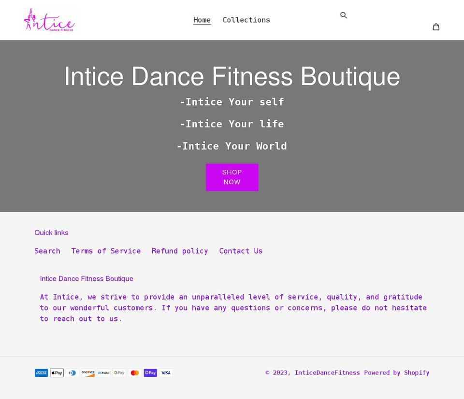Open the Search link under Quick links
Image resolution: width=464 pixels, height=399 pixels.
click(x=47, y=251)
